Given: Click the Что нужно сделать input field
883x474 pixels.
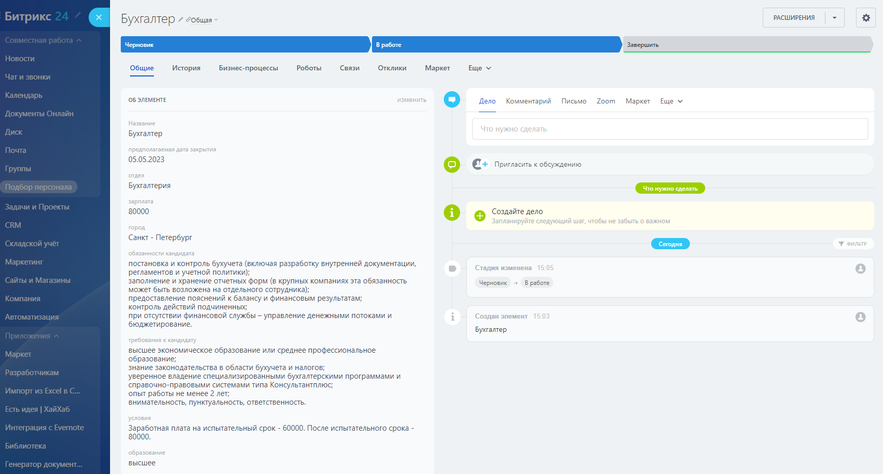Looking at the screenshot, I should 670,129.
